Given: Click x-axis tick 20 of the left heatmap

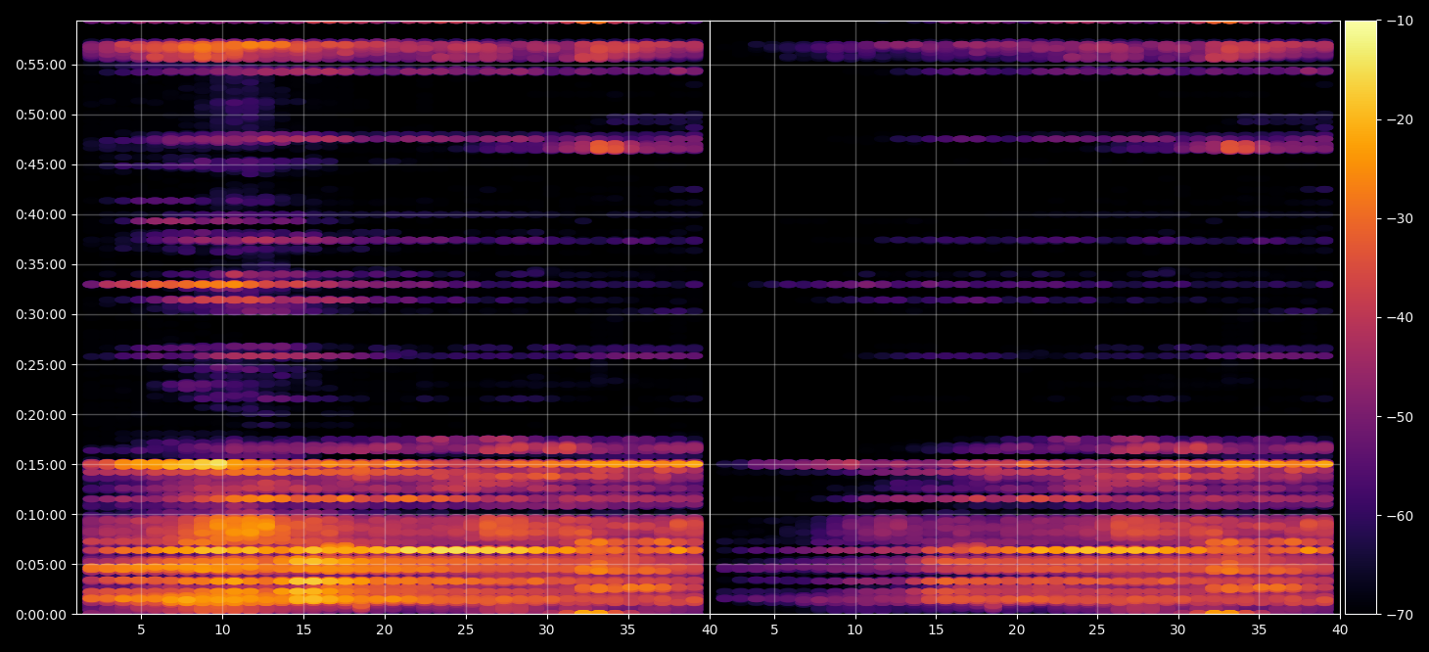Looking at the screenshot, I should (x=385, y=629).
